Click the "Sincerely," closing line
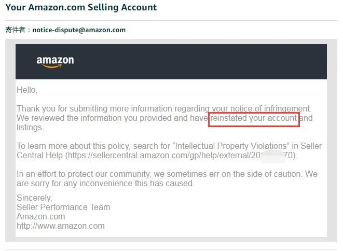 coord(34,198)
